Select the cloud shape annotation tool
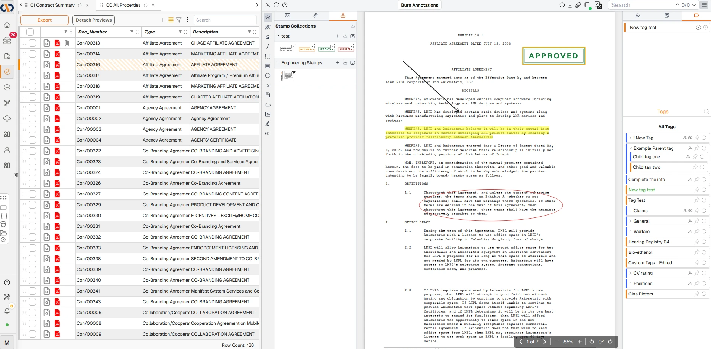Image resolution: width=711 pixels, height=349 pixels. click(268, 104)
